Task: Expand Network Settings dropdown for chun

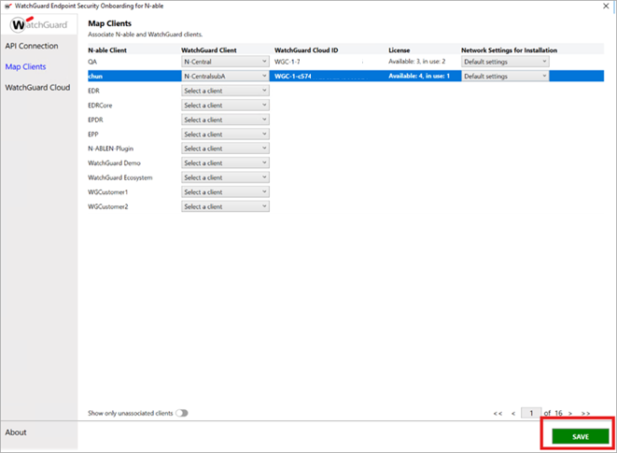Action: 505,77
